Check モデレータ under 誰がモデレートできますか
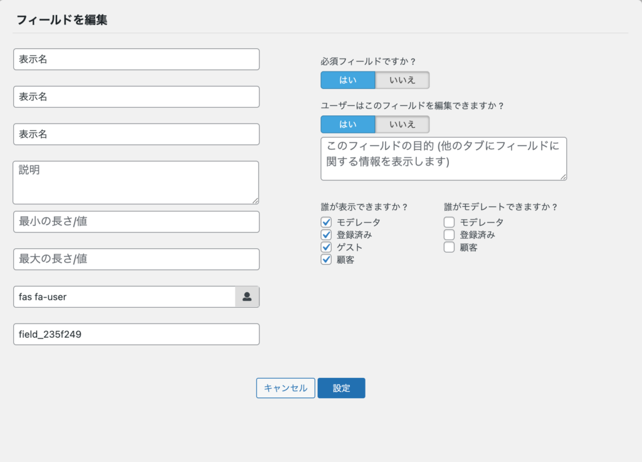 pyautogui.click(x=449, y=222)
